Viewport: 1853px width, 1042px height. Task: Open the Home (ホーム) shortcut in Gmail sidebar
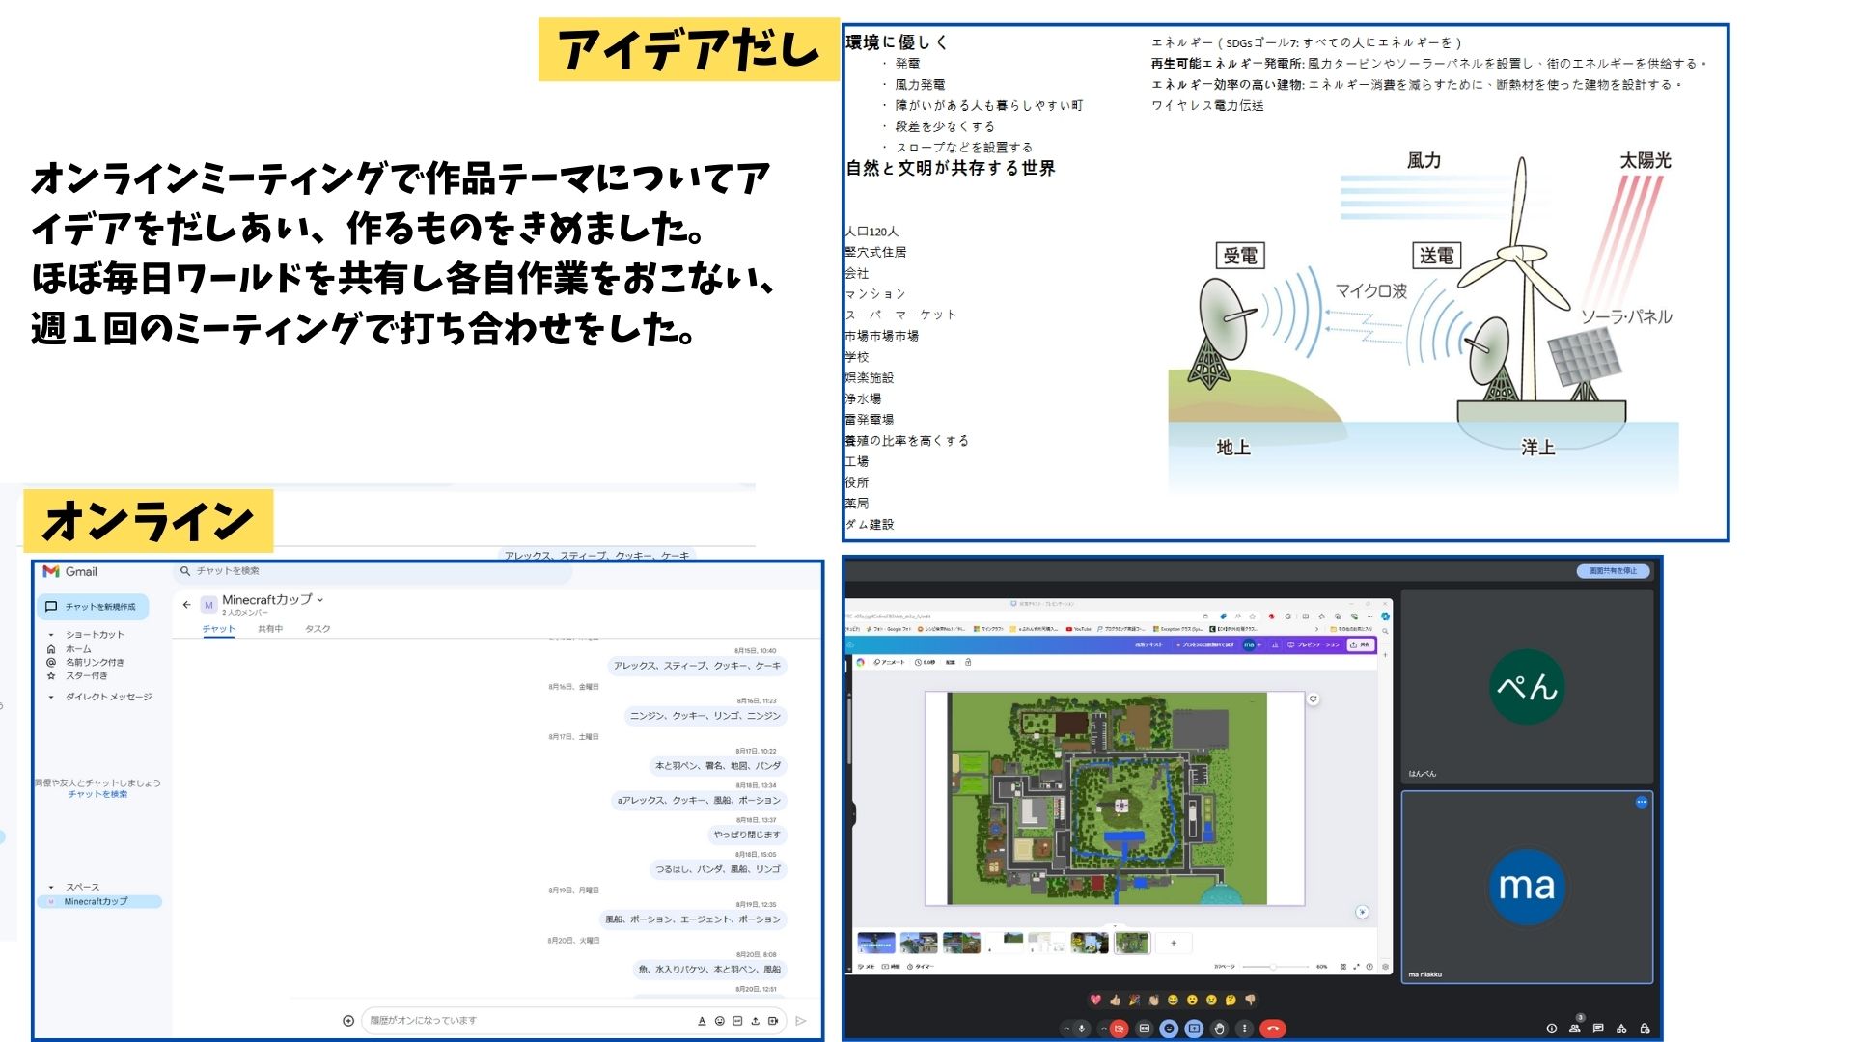(69, 649)
